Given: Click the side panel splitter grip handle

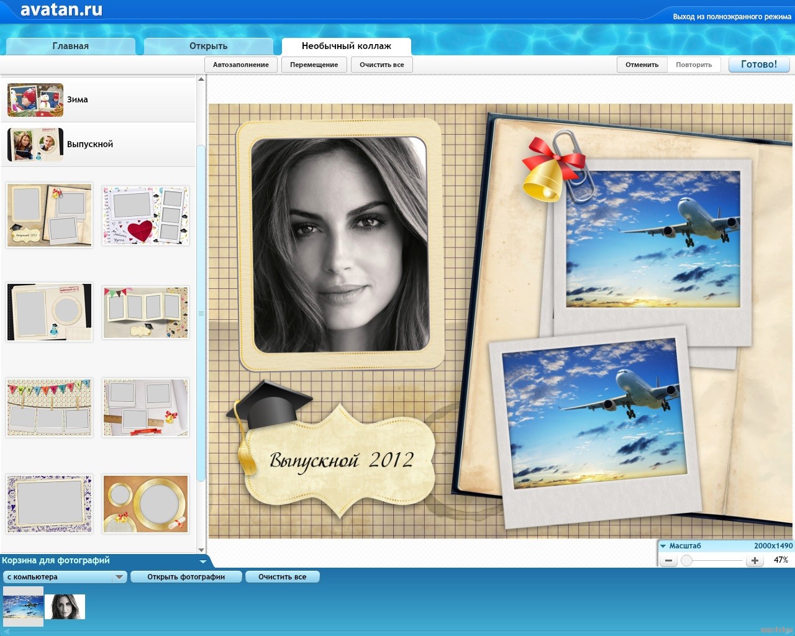Looking at the screenshot, I should (201, 314).
